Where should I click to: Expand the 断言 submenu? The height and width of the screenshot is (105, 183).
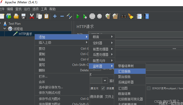pos(102,37)
